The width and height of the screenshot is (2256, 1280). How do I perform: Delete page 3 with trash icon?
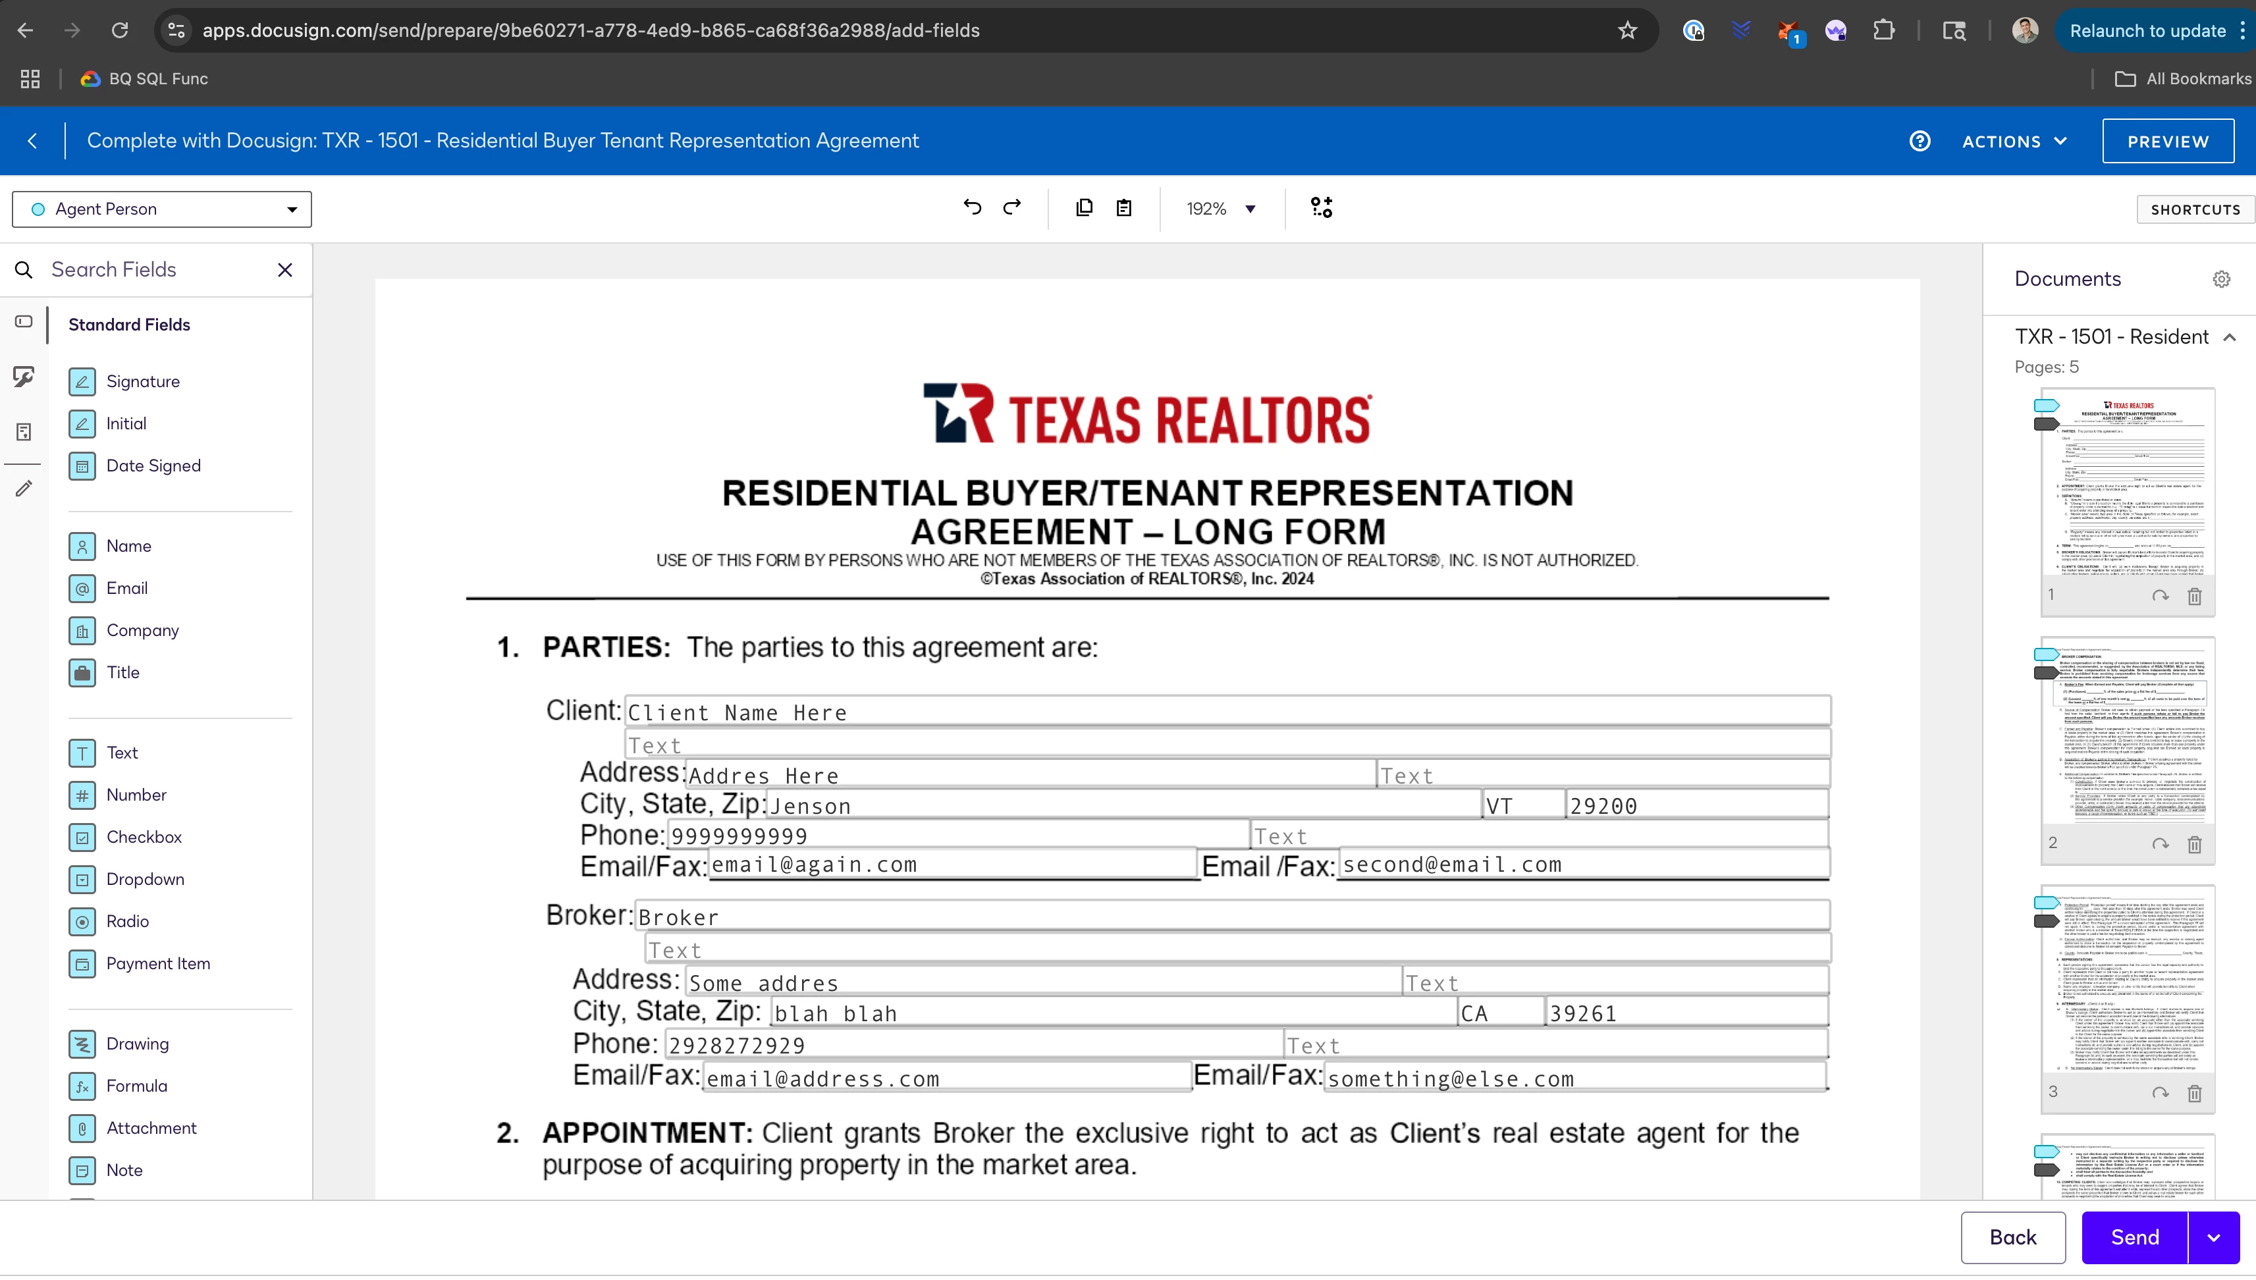tap(2195, 1093)
